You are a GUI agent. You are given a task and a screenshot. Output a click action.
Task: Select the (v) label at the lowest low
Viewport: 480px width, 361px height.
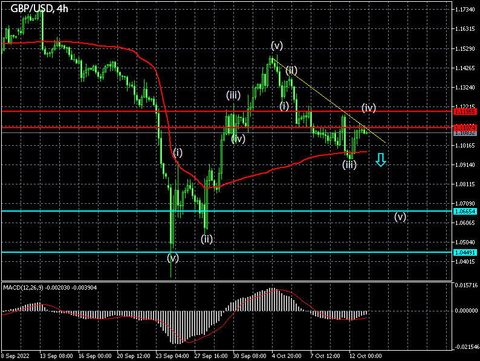(173, 258)
